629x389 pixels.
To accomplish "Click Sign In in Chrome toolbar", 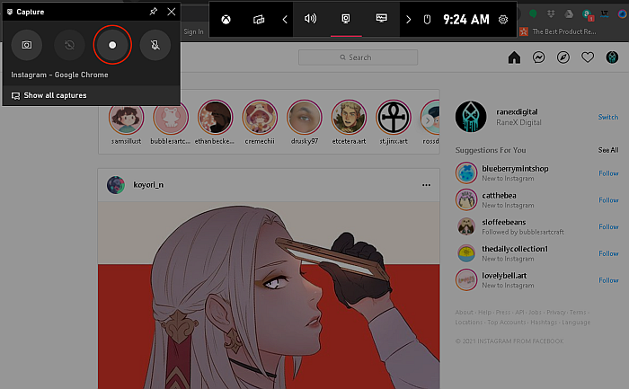I will 193,31.
